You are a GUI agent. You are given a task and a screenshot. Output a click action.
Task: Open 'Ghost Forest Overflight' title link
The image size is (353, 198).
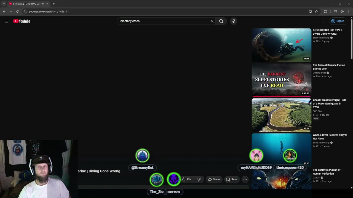click(329, 104)
